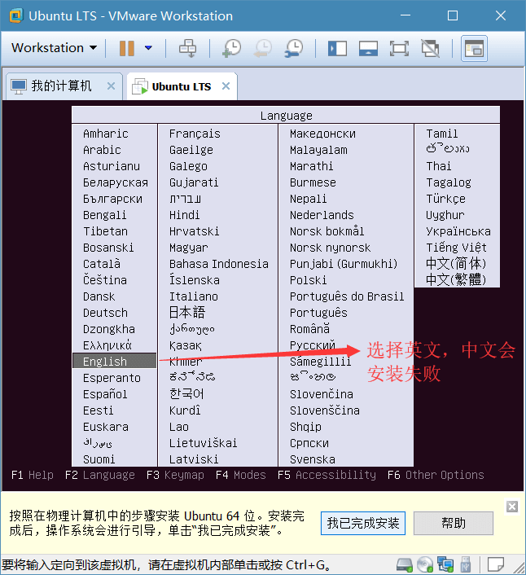Click F2 Language option

(99, 475)
